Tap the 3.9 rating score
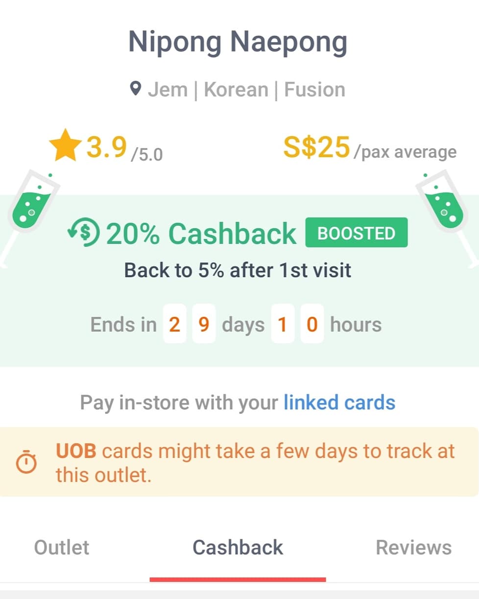 pos(107,146)
